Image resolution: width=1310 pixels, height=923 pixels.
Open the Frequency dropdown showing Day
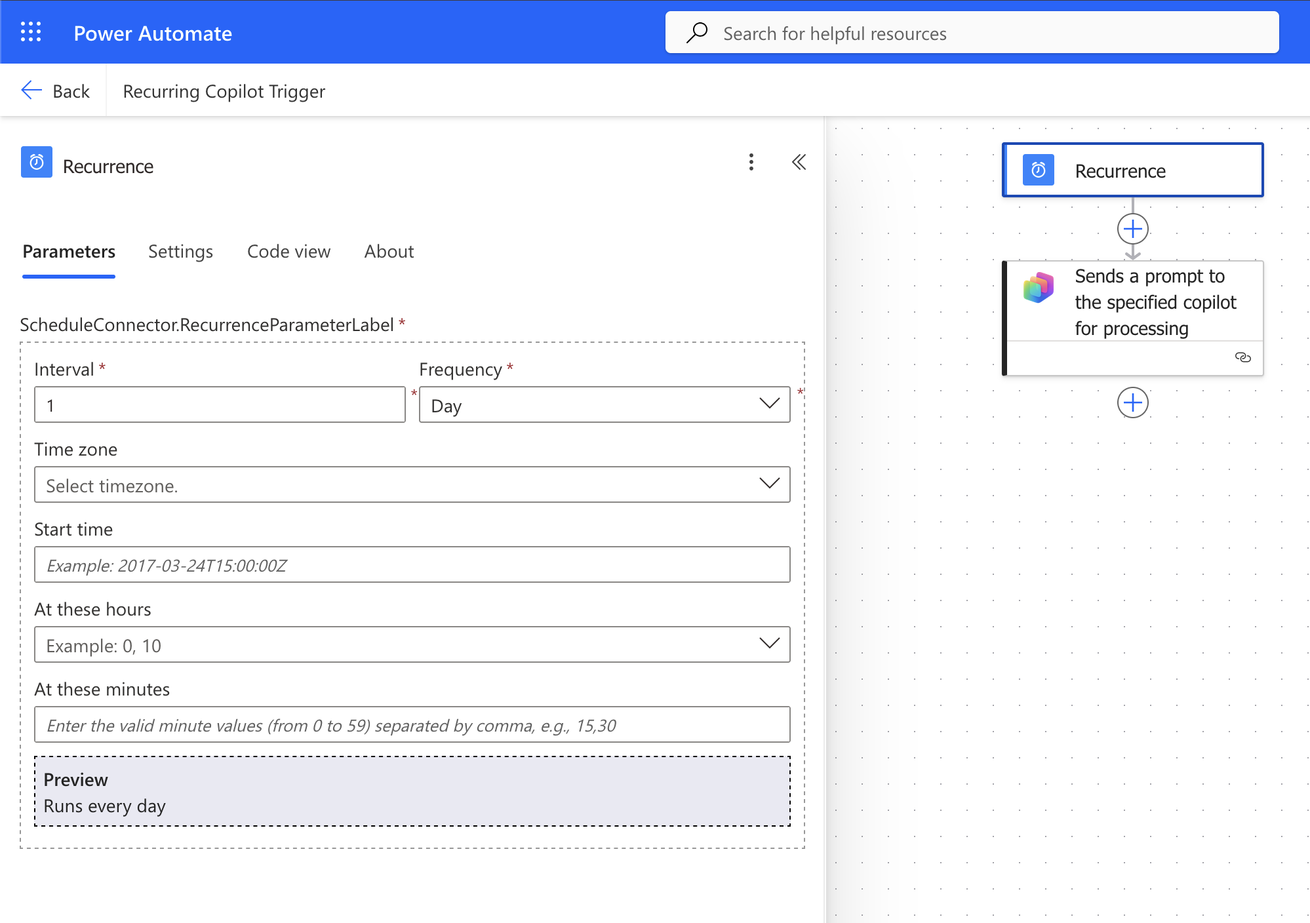pos(605,404)
